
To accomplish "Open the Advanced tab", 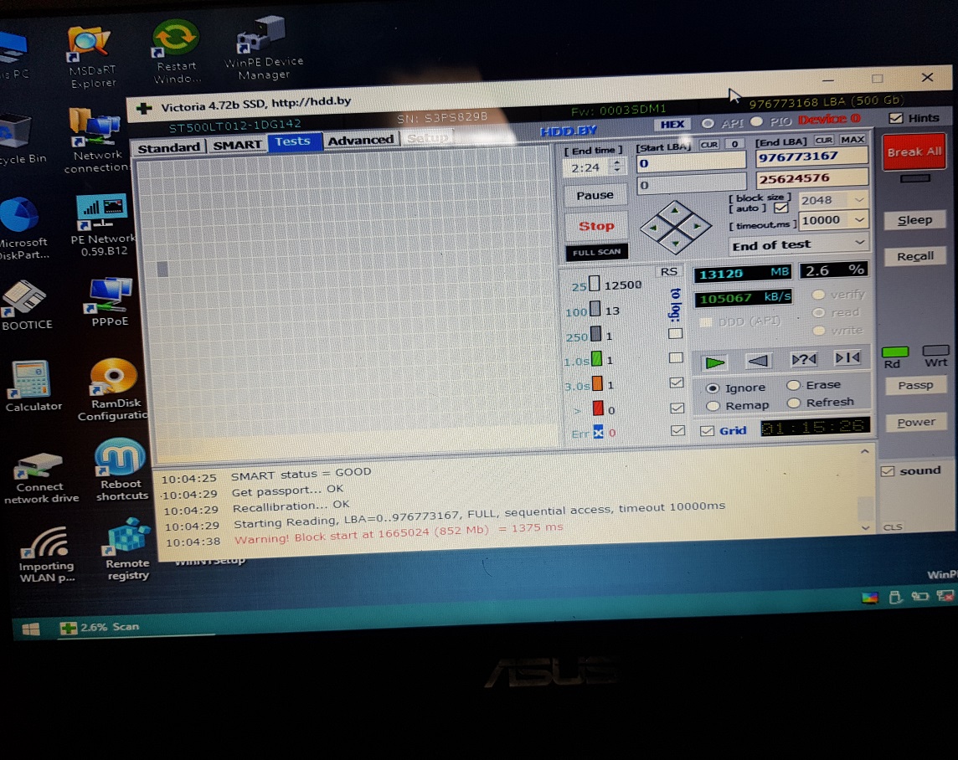I will pyautogui.click(x=360, y=141).
